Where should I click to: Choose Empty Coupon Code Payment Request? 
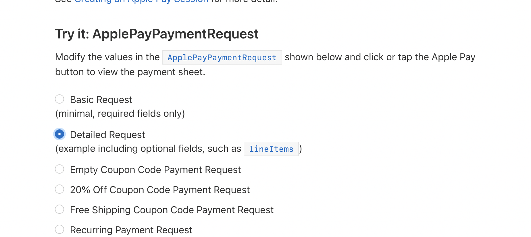coord(59,169)
